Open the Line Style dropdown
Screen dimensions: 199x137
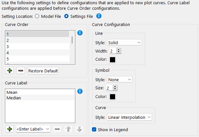tap(124, 43)
